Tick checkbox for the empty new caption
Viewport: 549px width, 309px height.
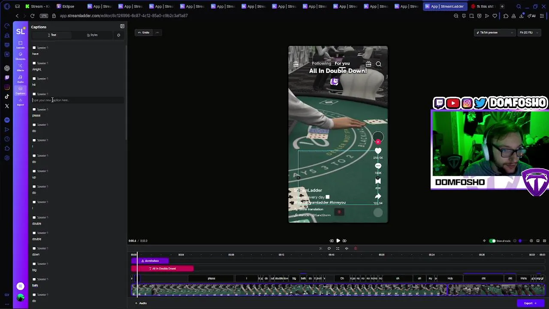tap(34, 94)
